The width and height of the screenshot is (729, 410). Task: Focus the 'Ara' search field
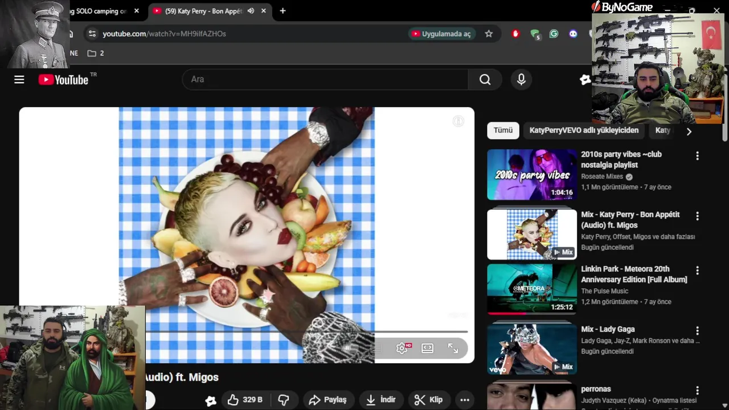coord(325,80)
